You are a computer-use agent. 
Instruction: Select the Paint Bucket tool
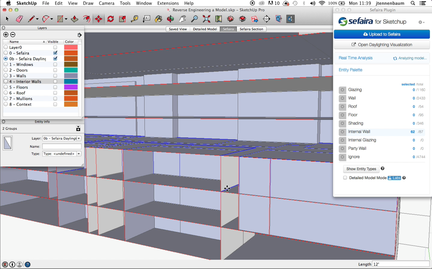click(x=158, y=19)
